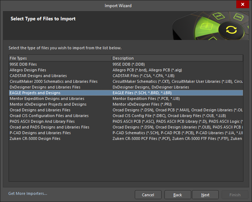Choose CADSTAR Designs and Libraries

click(x=126, y=76)
